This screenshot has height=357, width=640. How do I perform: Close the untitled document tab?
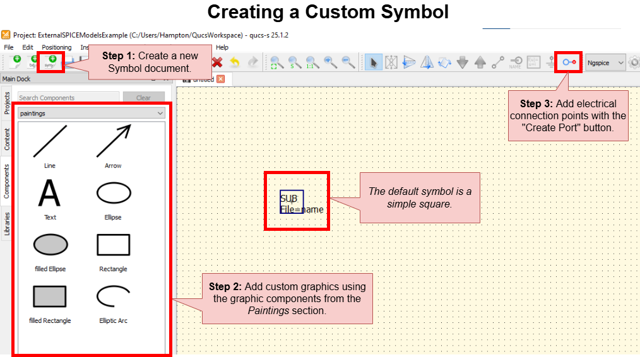pos(221,79)
